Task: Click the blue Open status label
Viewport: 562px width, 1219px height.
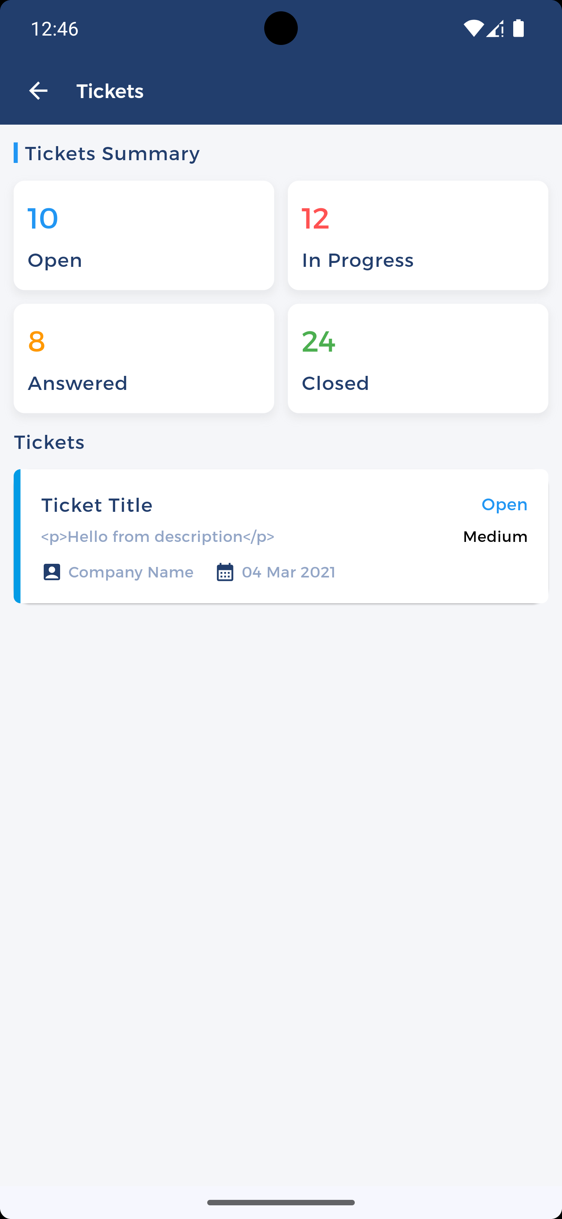Action: (504, 505)
